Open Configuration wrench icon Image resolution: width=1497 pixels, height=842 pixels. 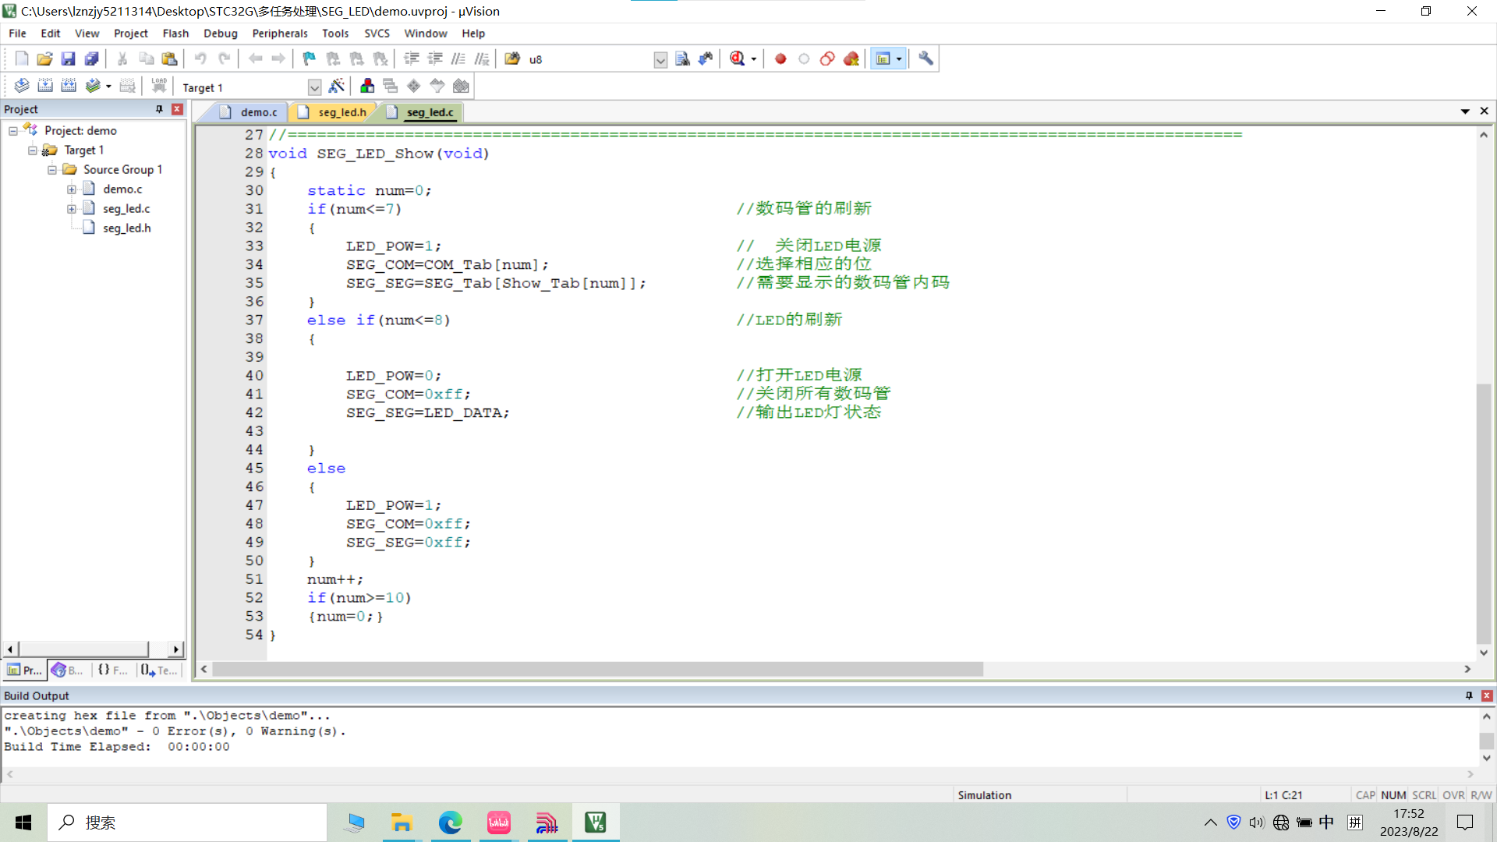925,58
